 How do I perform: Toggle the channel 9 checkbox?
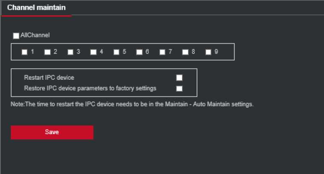tap(208, 52)
